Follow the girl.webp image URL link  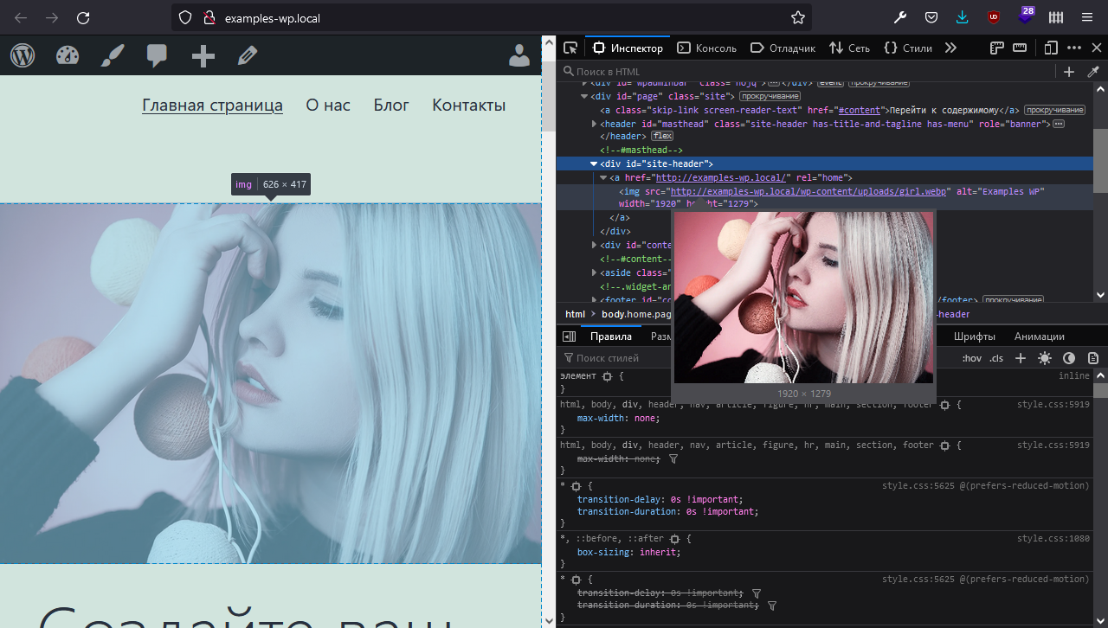[810, 191]
